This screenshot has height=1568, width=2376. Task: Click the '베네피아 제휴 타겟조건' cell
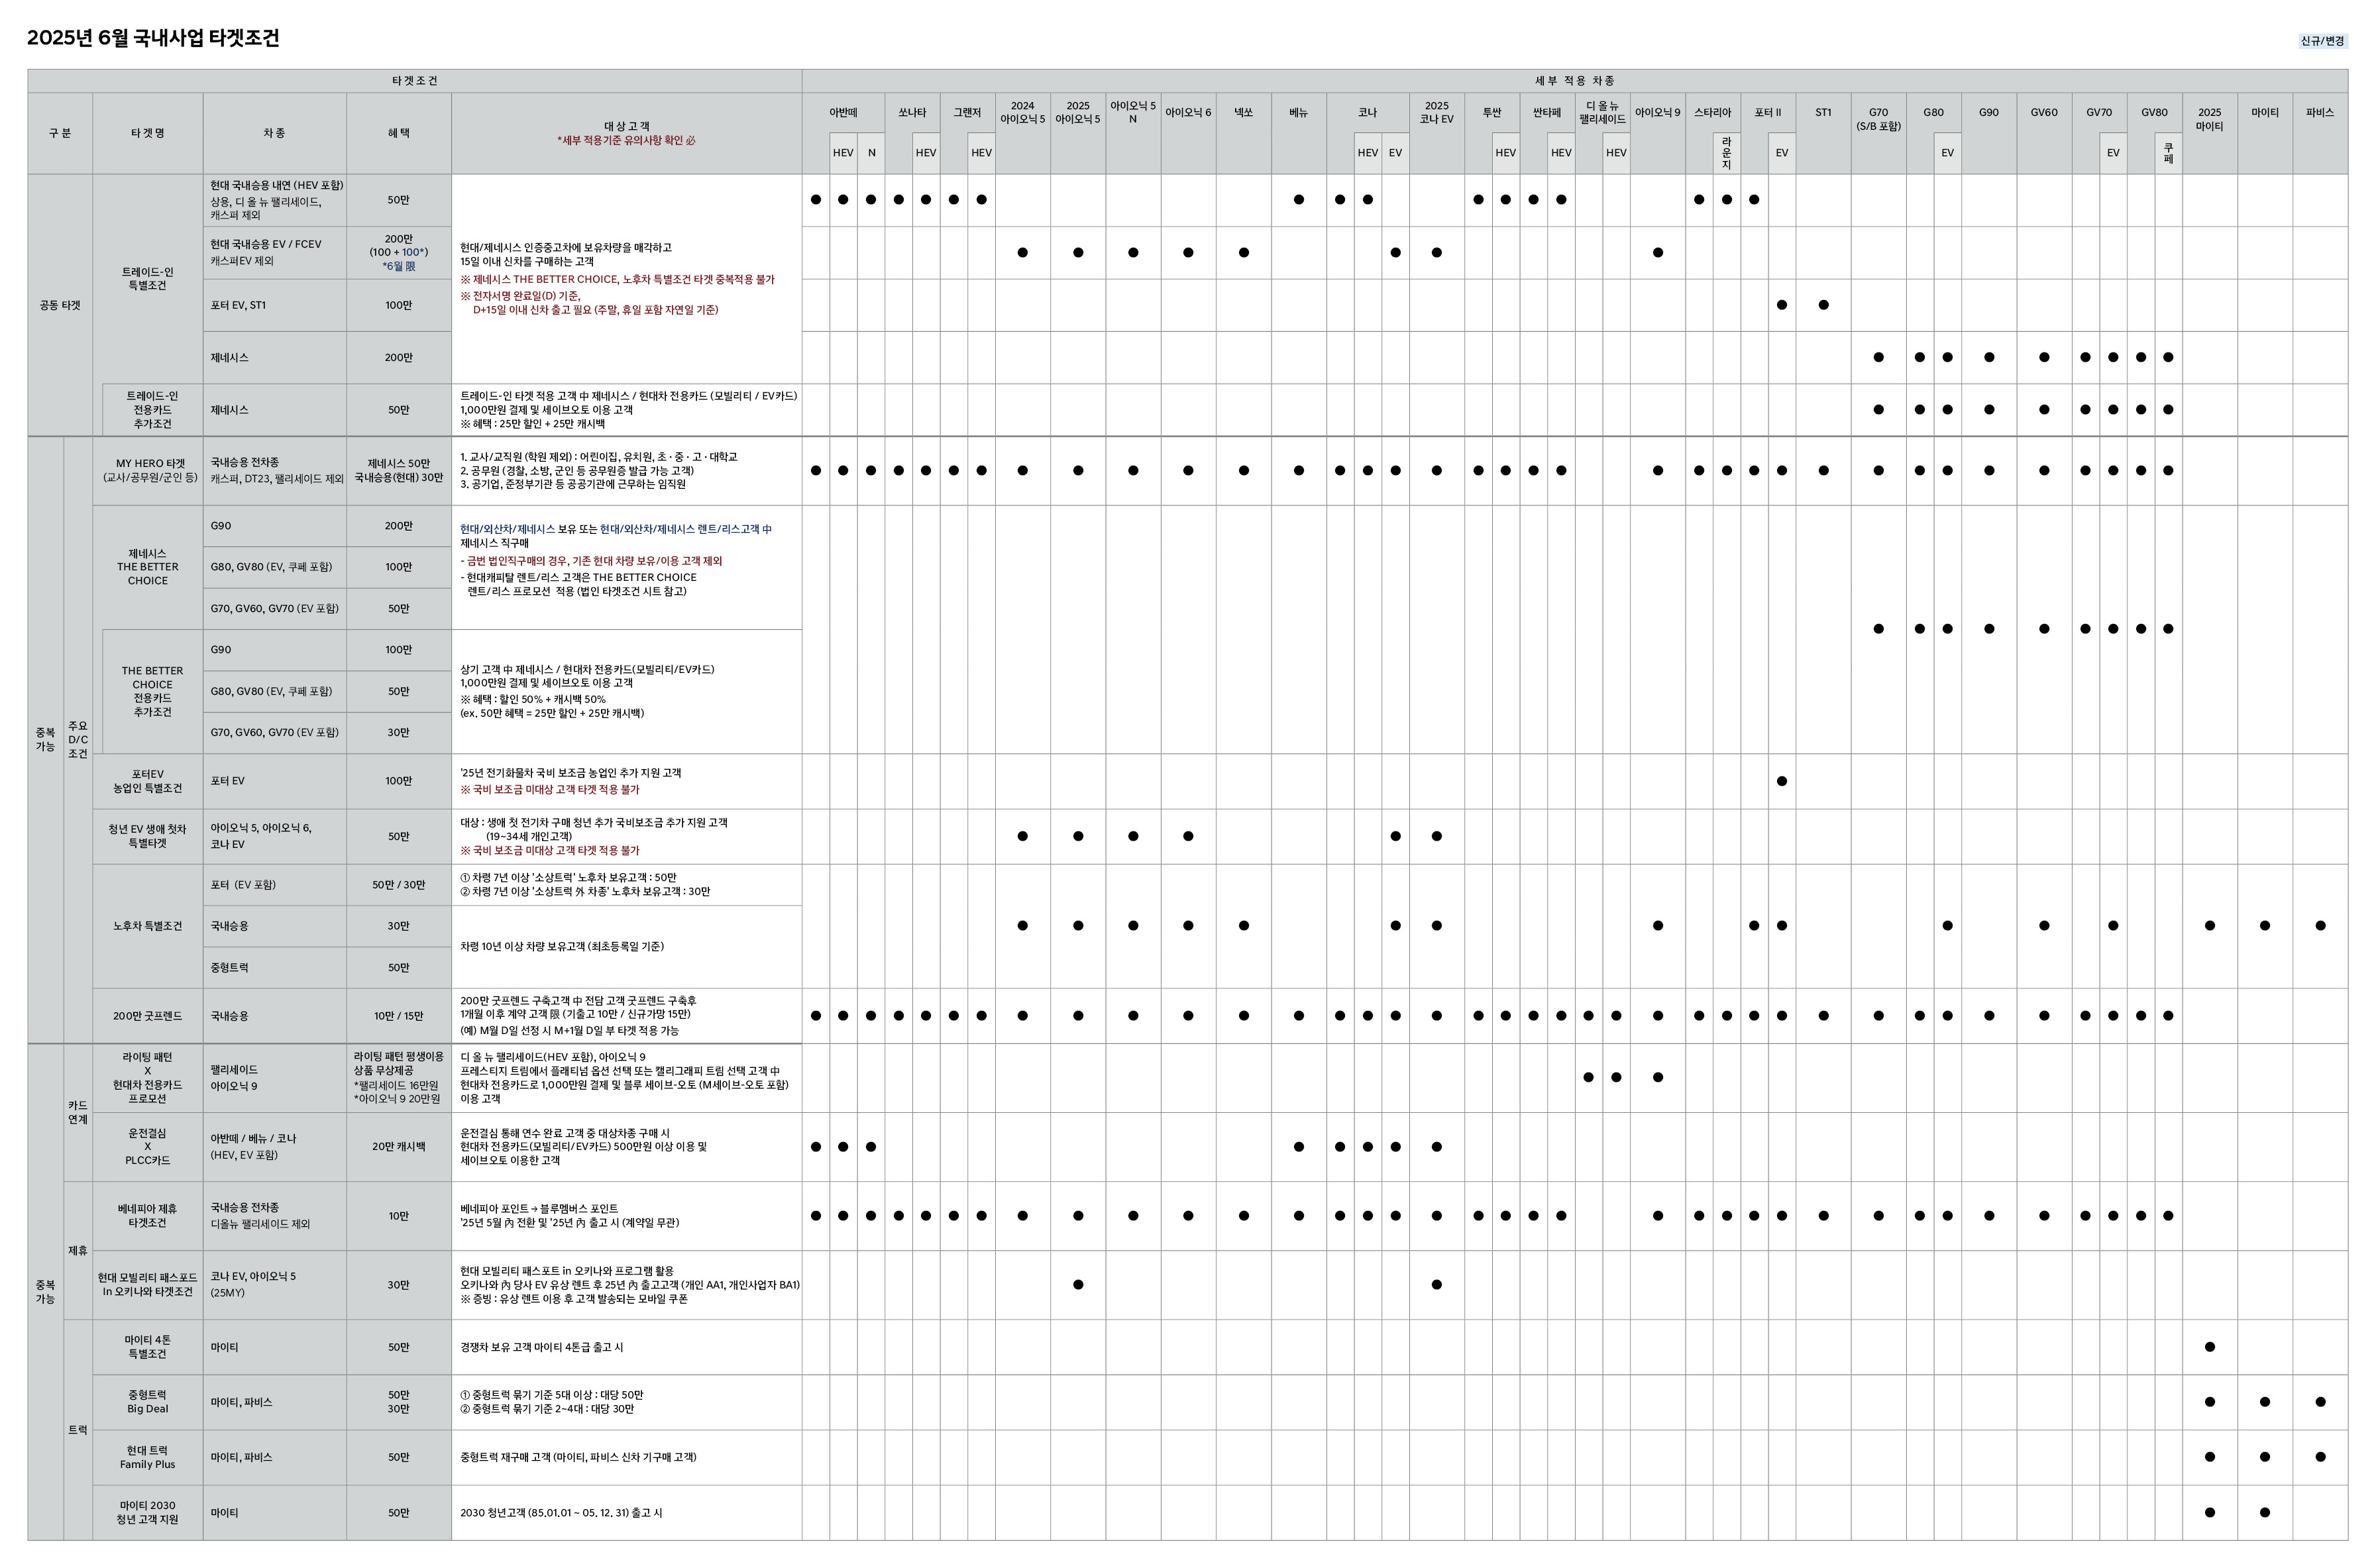148,1216
